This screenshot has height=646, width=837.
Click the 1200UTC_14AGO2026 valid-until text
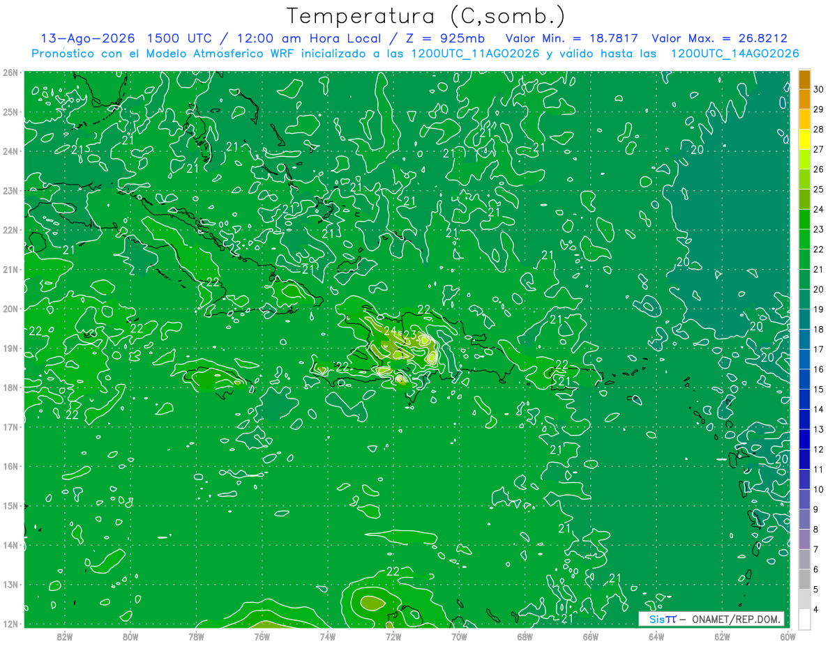pos(734,54)
